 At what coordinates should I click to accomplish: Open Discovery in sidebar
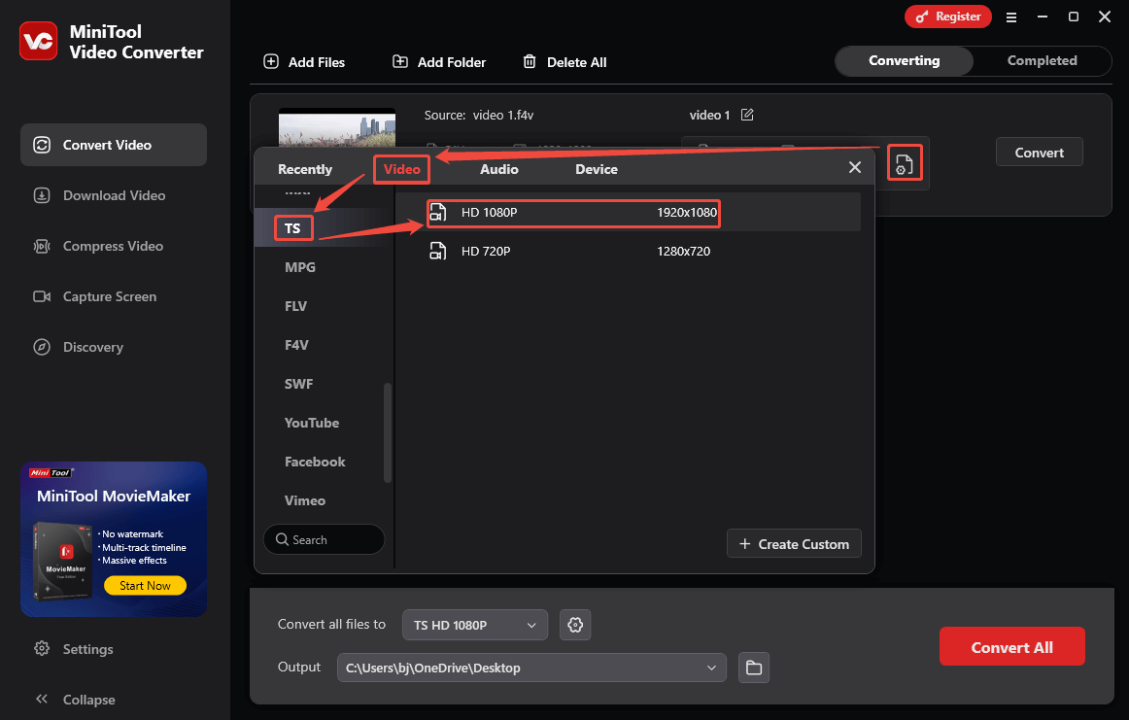pos(114,347)
